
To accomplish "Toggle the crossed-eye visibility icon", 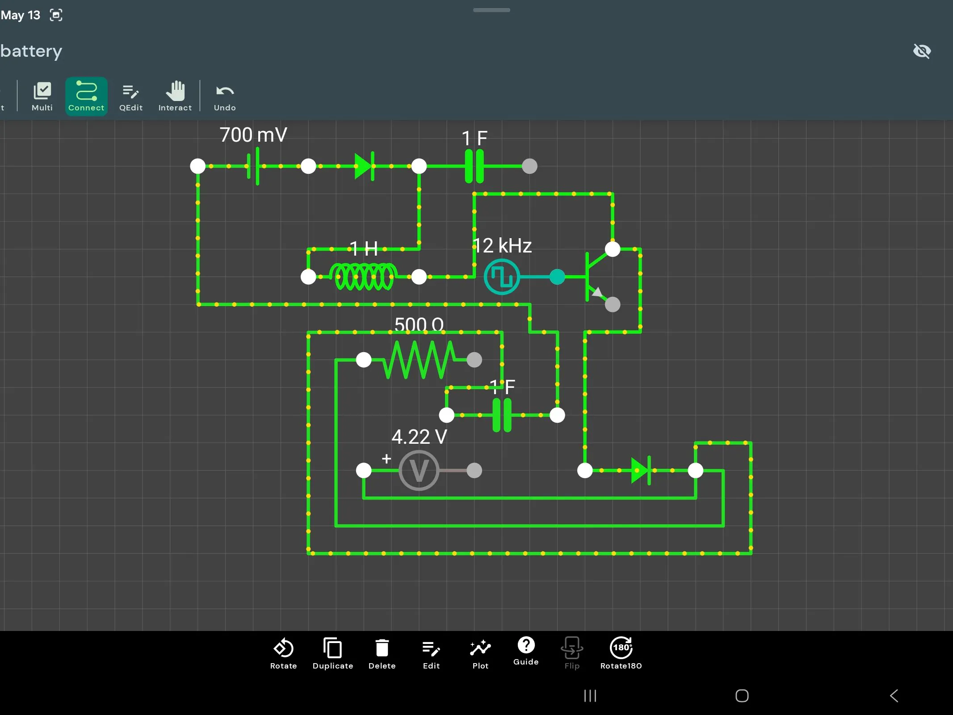I will [922, 51].
